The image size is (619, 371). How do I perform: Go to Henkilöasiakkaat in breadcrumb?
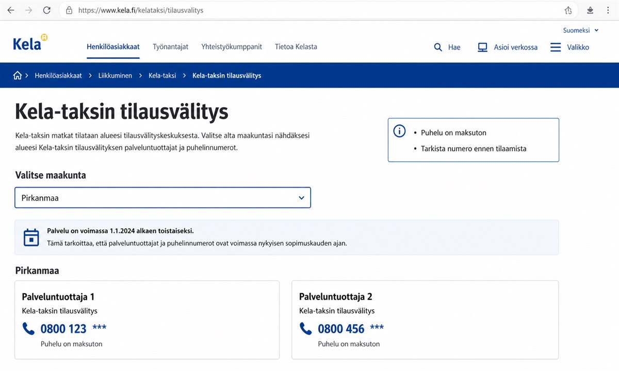point(58,76)
